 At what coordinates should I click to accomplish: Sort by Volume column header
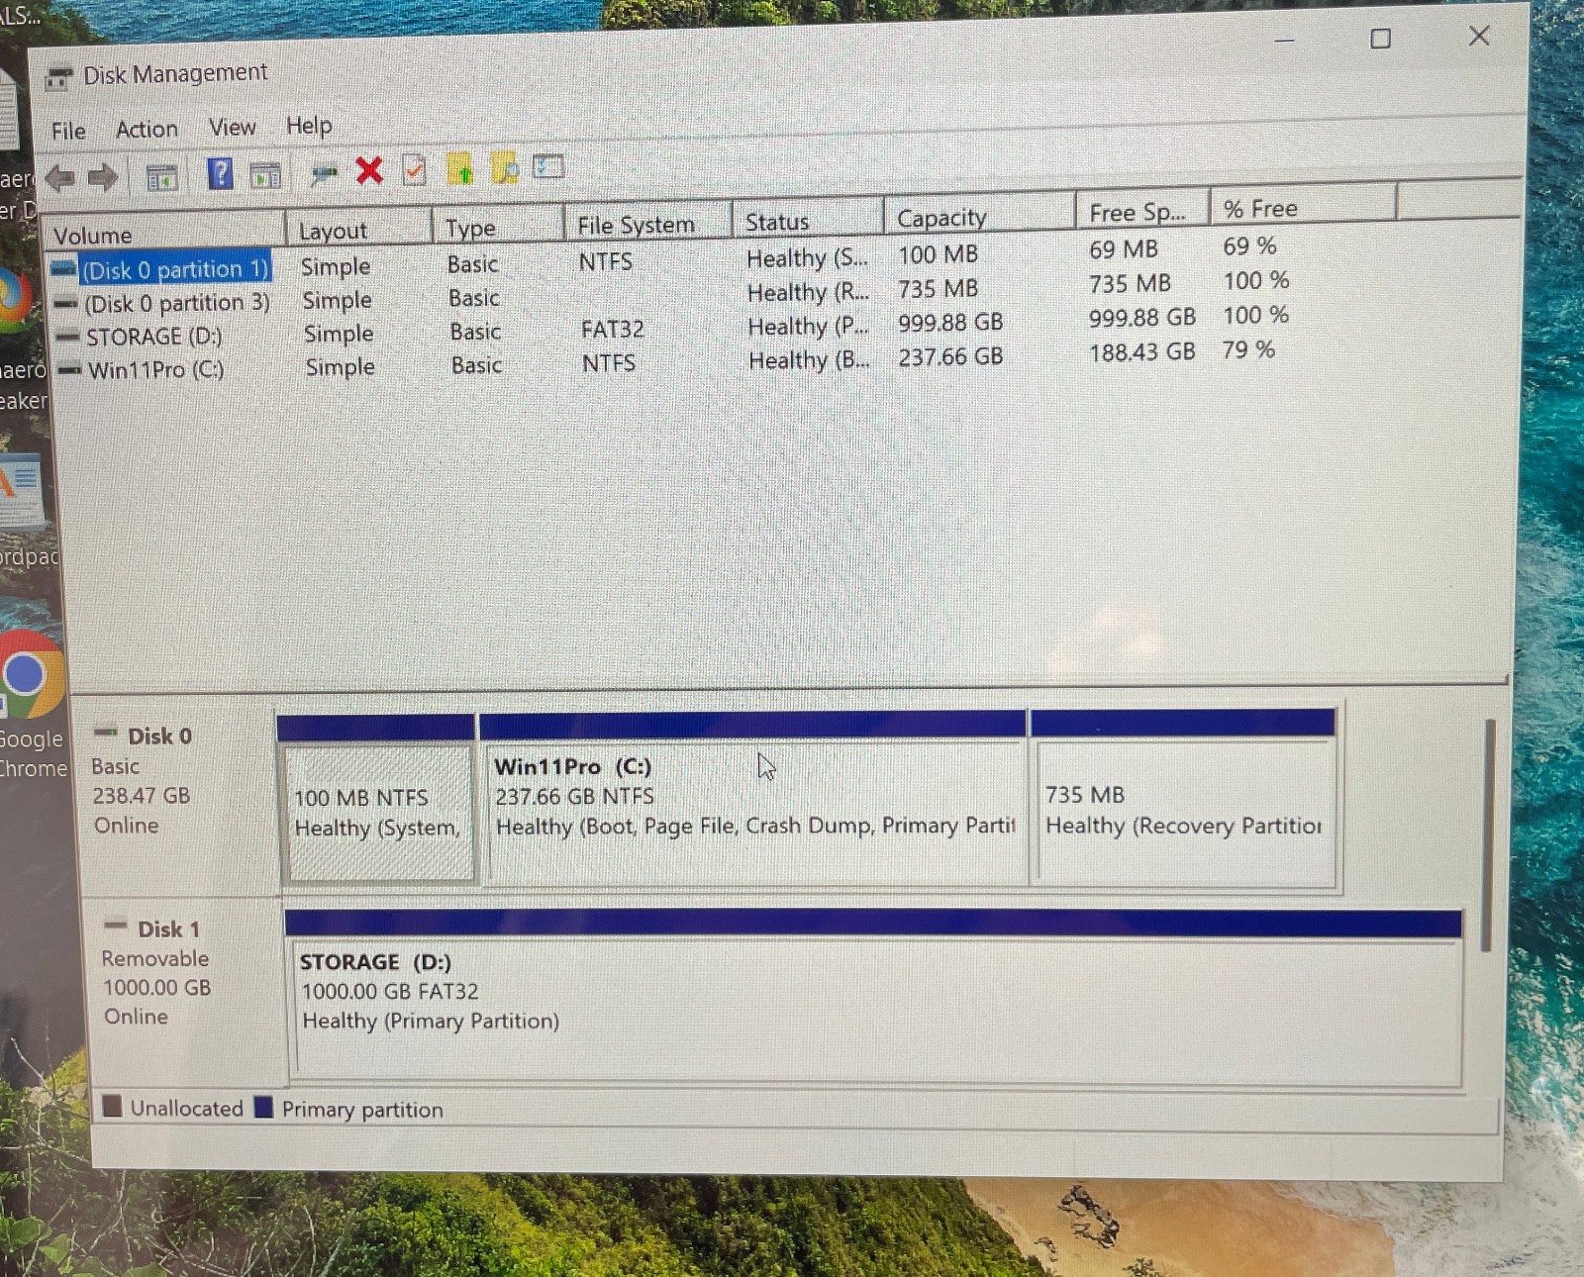(x=164, y=233)
